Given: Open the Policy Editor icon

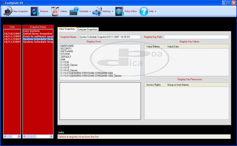Looking at the screenshot, I should (120, 11).
